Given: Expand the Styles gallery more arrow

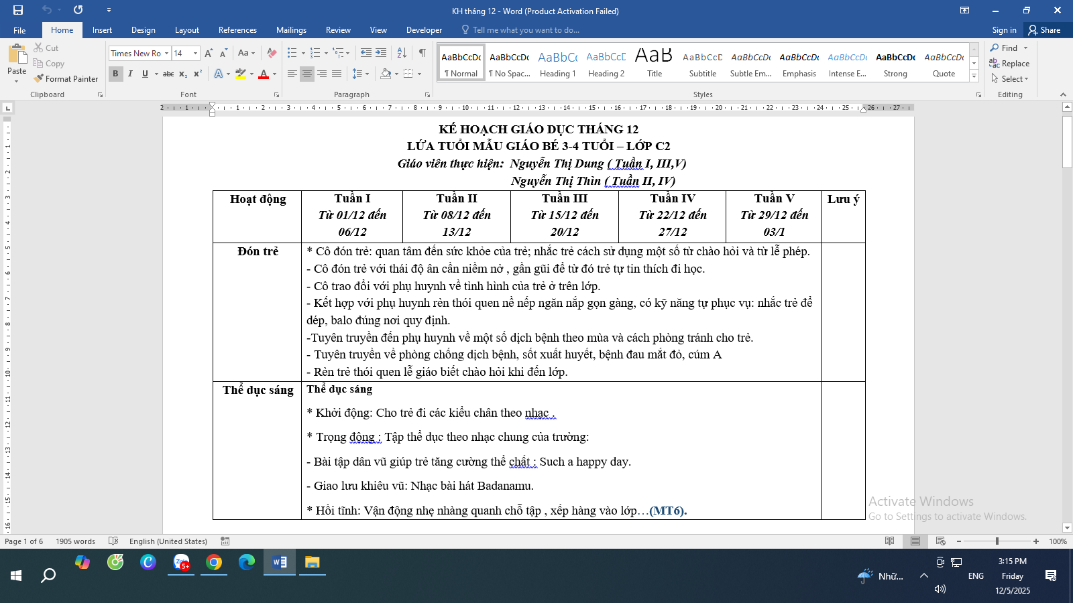Looking at the screenshot, I should click(974, 77).
